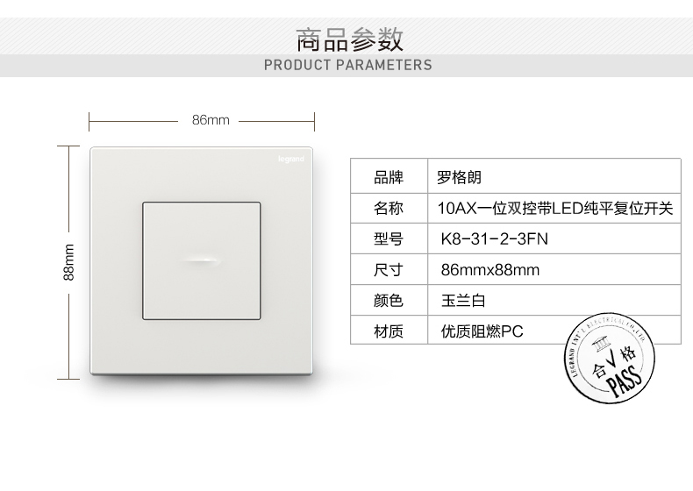The width and height of the screenshot is (693, 491).
Task: Select the 86mm width dimension label
Action: (211, 120)
